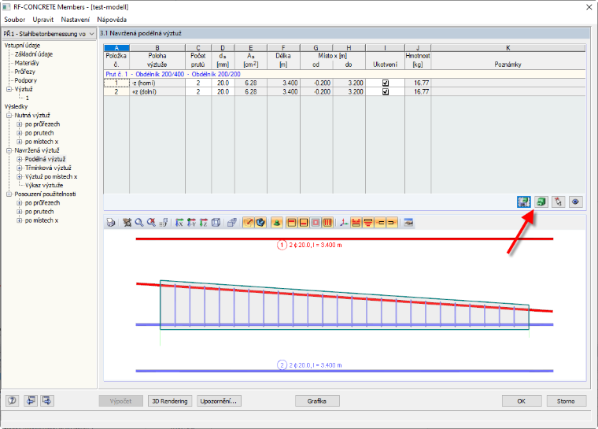598x429 pixels.
Task: Click the 3D Rendering button
Action: [x=170, y=401]
